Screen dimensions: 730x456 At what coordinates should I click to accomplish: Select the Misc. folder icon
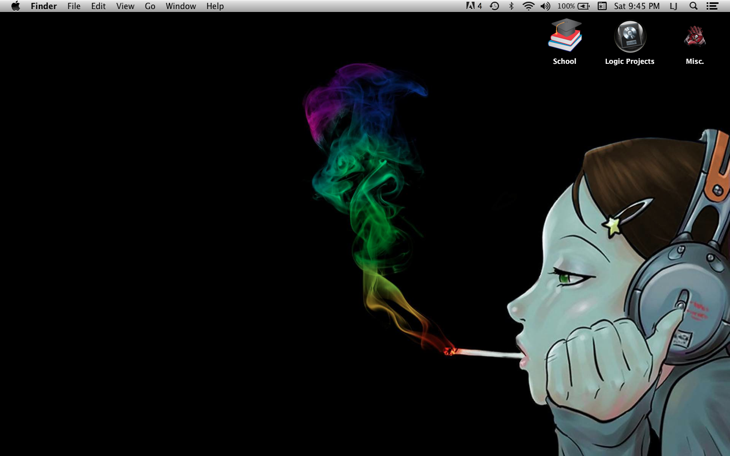[695, 36]
